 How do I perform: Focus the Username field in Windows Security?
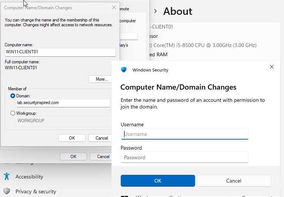pyautogui.click(x=184, y=134)
